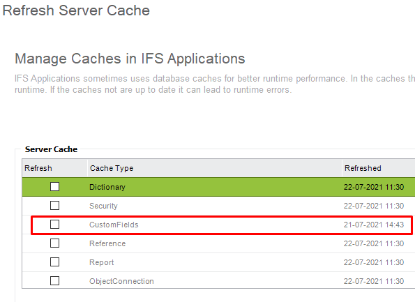Image resolution: width=415 pixels, height=302 pixels.
Task: Select the Report refresh checkbox
Action: (x=55, y=262)
